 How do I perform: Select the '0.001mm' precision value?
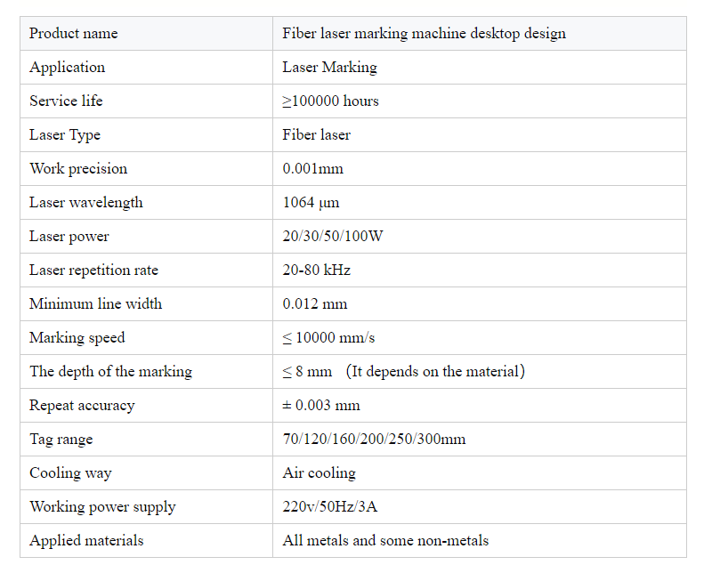tap(313, 169)
